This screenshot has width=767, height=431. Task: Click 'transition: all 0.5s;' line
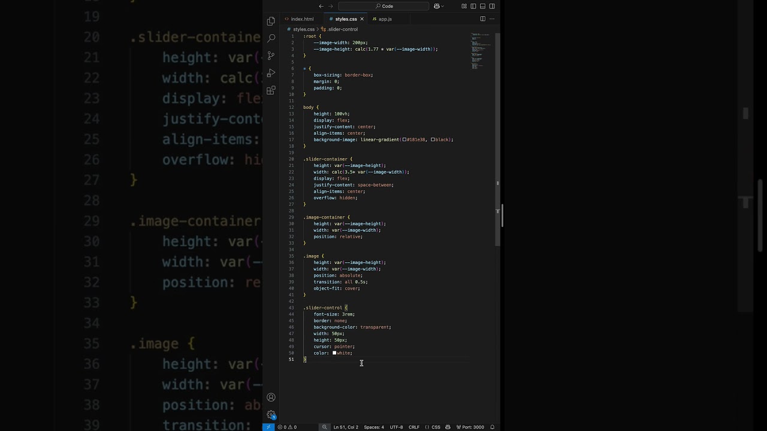[x=341, y=282]
